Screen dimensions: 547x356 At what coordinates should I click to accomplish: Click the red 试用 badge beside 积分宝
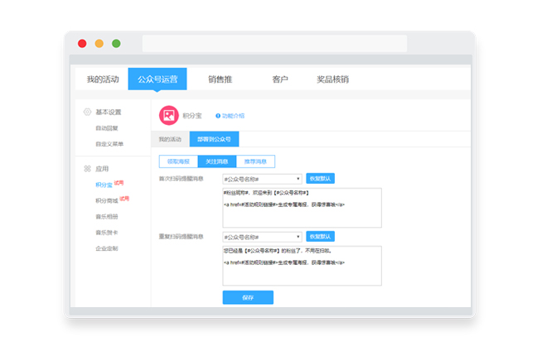(119, 182)
